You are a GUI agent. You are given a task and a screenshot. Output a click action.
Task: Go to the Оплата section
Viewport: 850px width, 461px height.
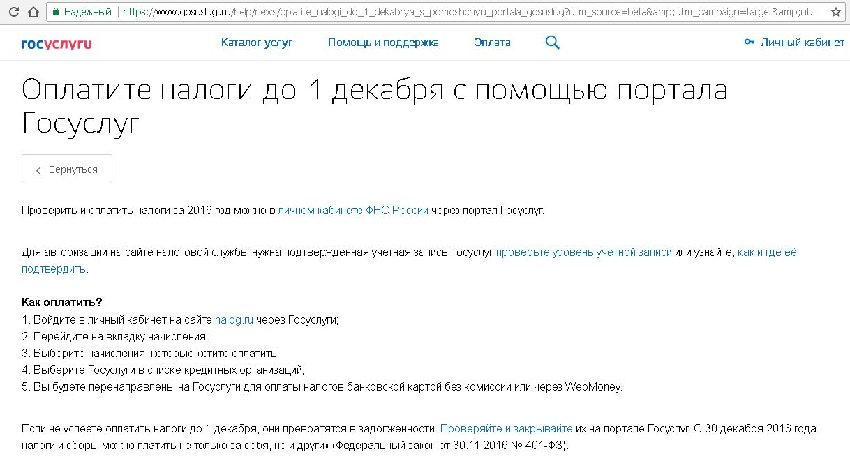492,43
